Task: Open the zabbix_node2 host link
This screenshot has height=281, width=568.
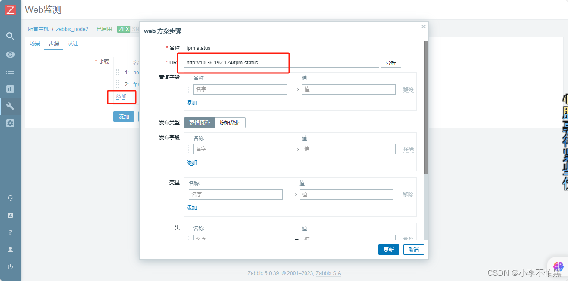Action: (x=72, y=29)
